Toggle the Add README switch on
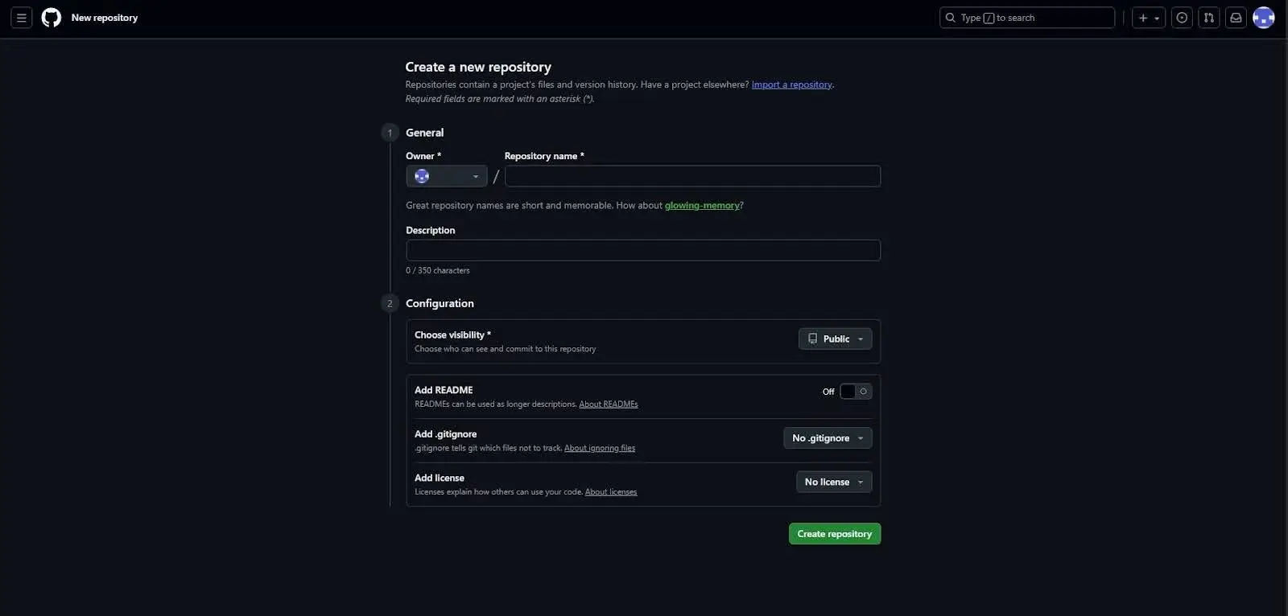 854,391
